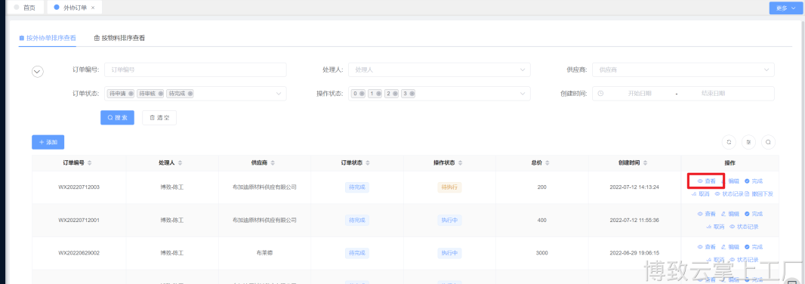Edit order WX20220712001 via 编辑
805x284 pixels.
pyautogui.click(x=730, y=214)
